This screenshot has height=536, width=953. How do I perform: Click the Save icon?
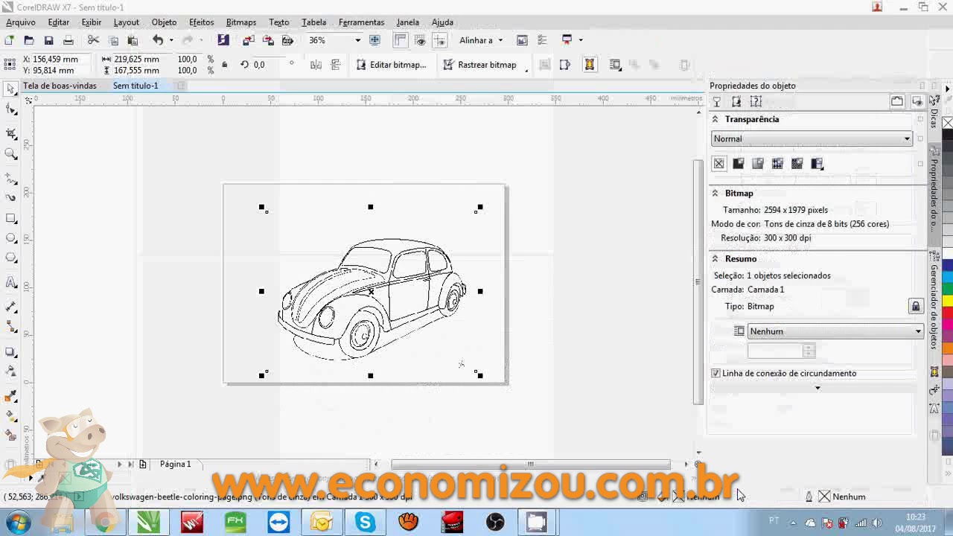click(48, 40)
